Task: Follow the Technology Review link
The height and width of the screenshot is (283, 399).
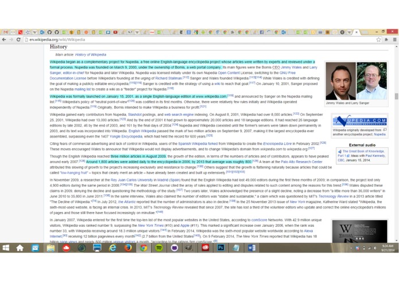Action: (x=334, y=196)
